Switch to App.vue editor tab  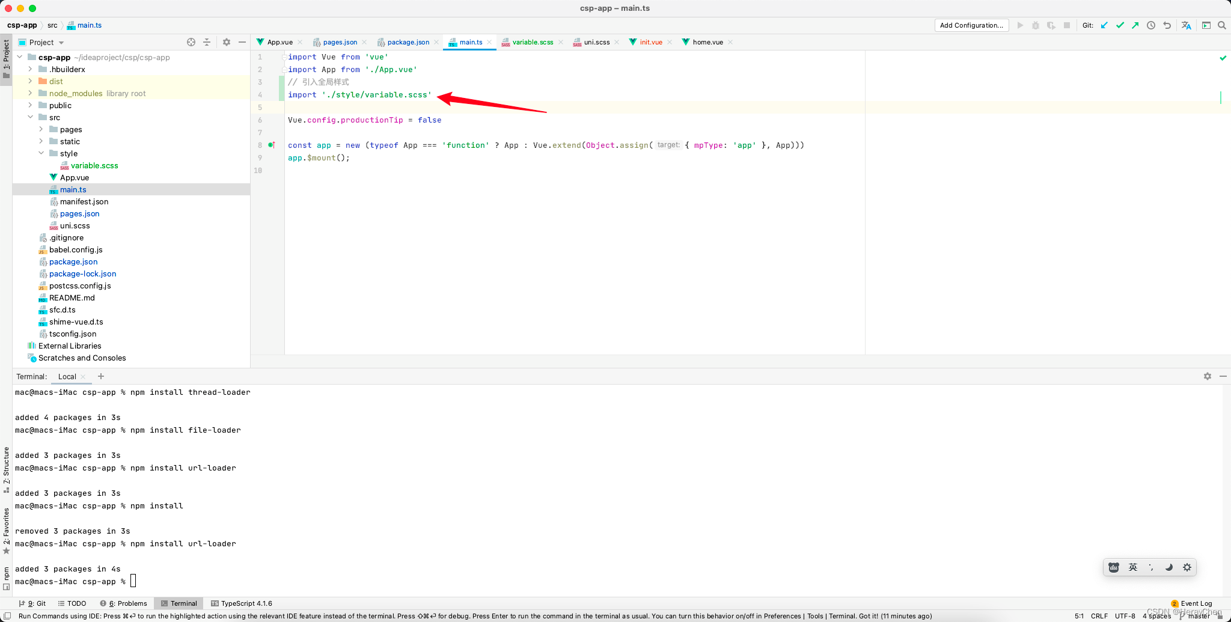tap(279, 42)
